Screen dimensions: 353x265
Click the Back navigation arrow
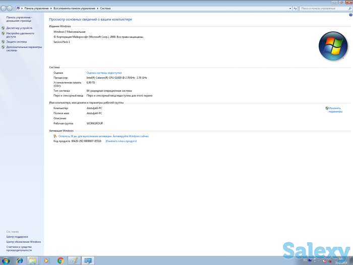(4, 9)
